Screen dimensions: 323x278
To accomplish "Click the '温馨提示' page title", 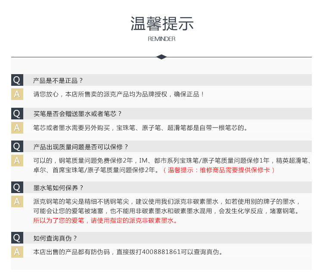I will [x=161, y=23].
